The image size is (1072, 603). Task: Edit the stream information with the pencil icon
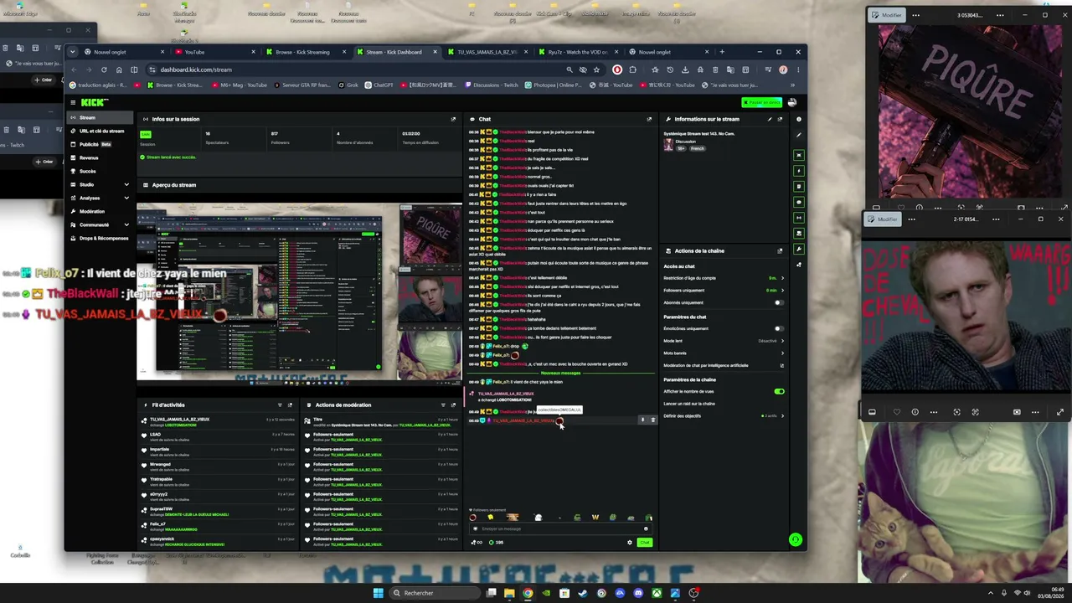click(770, 119)
